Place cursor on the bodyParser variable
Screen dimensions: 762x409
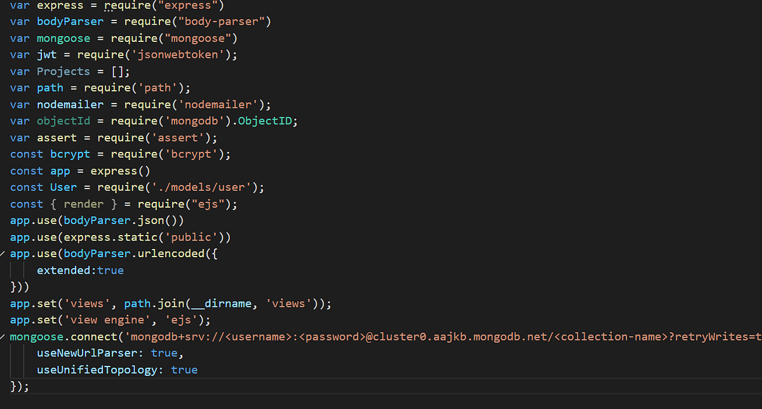coord(70,21)
